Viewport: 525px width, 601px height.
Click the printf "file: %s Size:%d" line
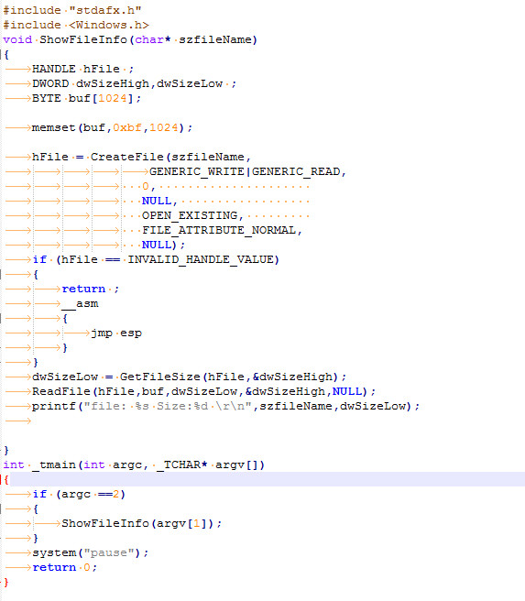225,406
